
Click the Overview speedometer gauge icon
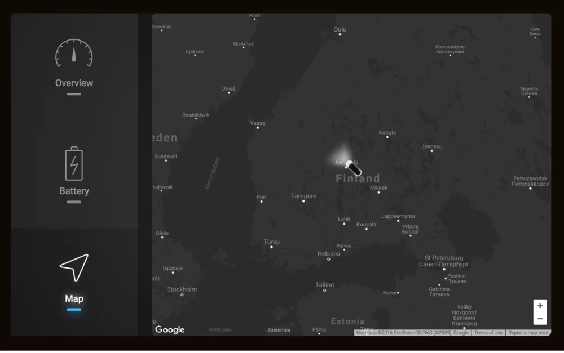pyautogui.click(x=74, y=54)
